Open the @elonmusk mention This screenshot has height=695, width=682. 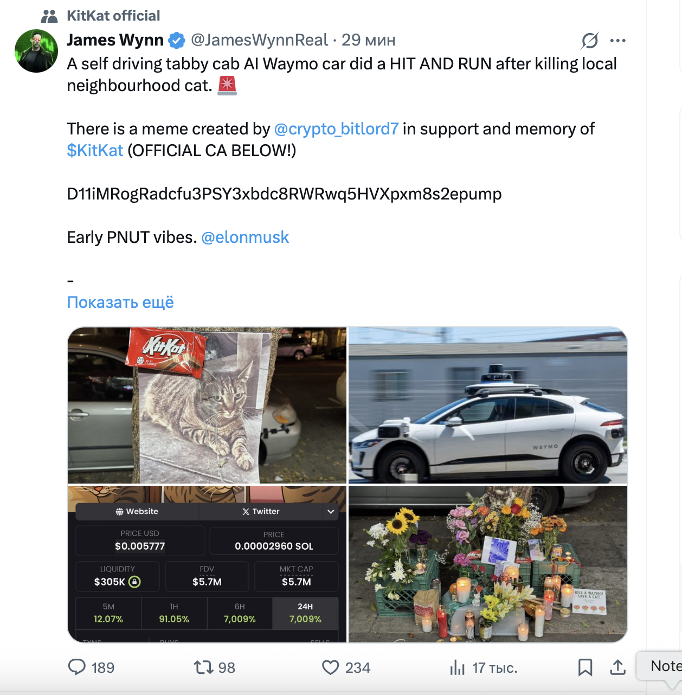pyautogui.click(x=245, y=237)
